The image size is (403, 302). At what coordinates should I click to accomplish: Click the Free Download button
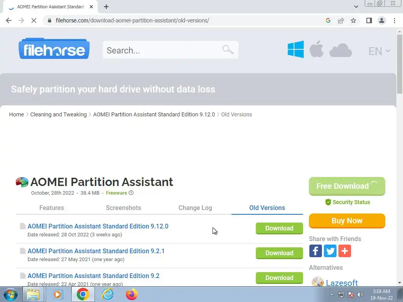click(x=347, y=186)
